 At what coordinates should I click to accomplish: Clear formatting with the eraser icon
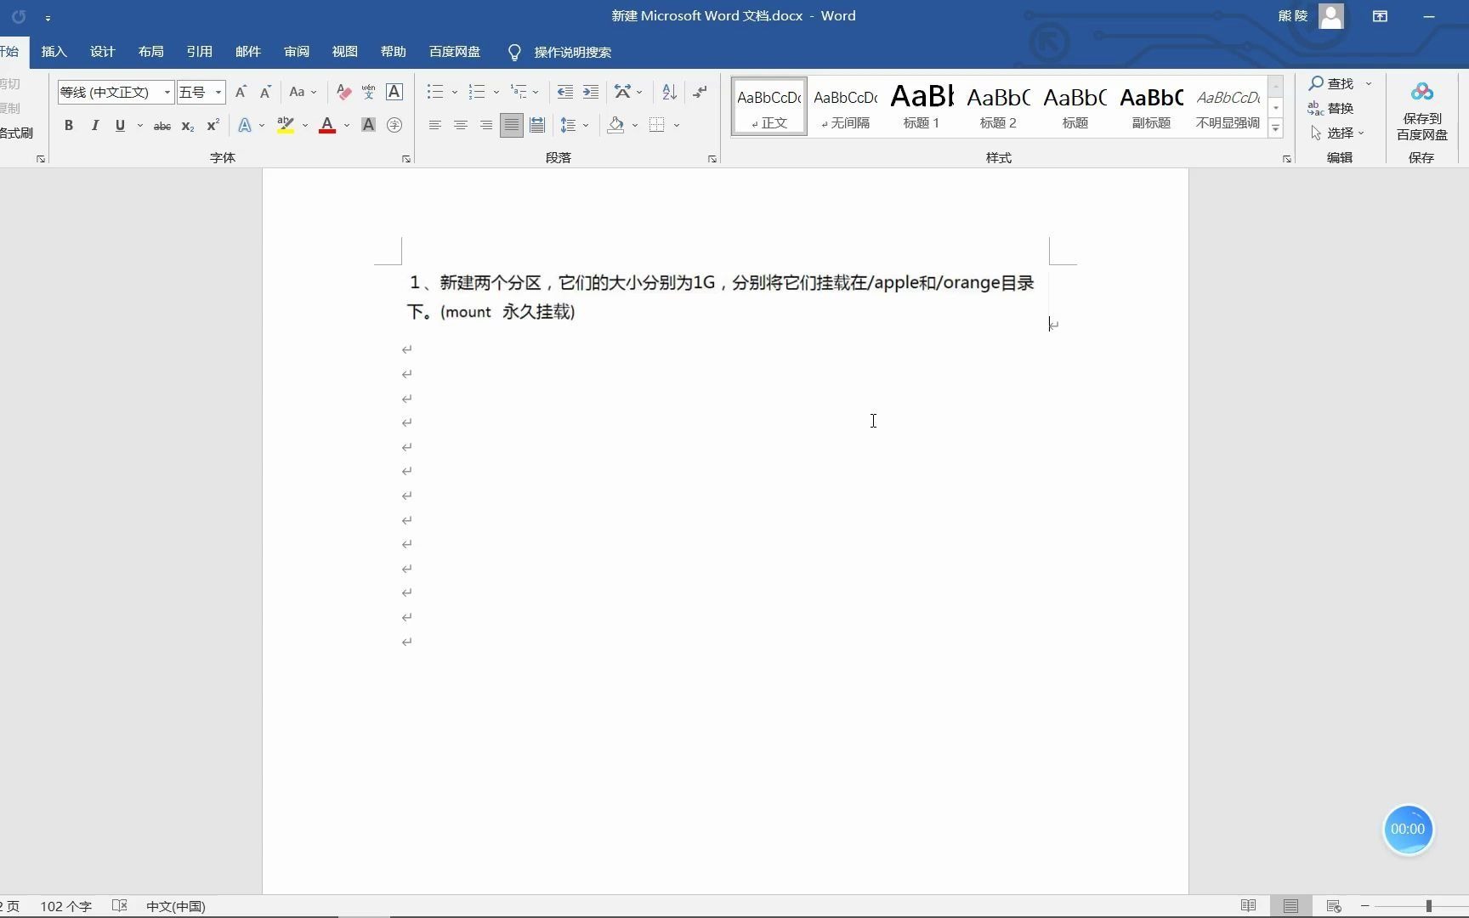[x=343, y=92]
